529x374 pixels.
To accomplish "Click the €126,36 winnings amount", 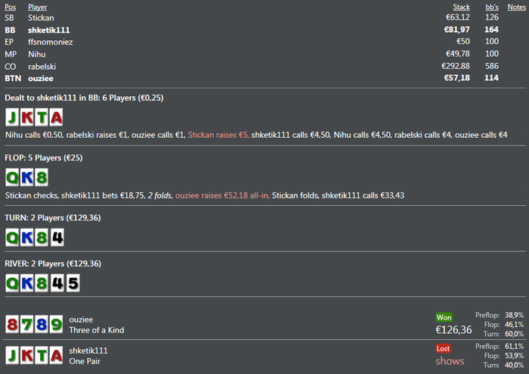I will tap(454, 330).
